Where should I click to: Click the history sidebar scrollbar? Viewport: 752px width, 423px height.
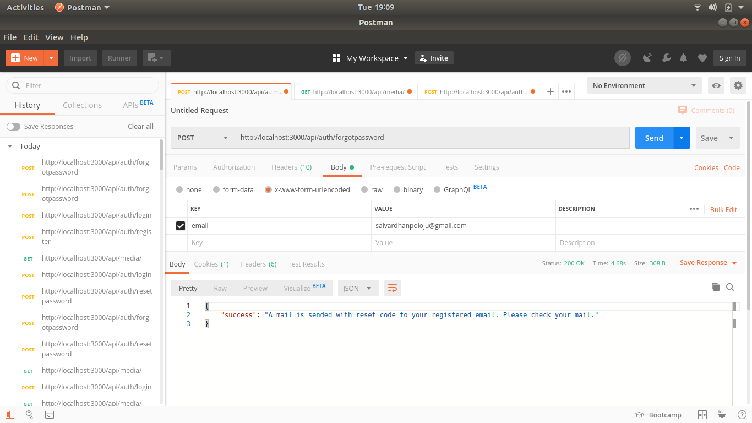pyautogui.click(x=161, y=154)
